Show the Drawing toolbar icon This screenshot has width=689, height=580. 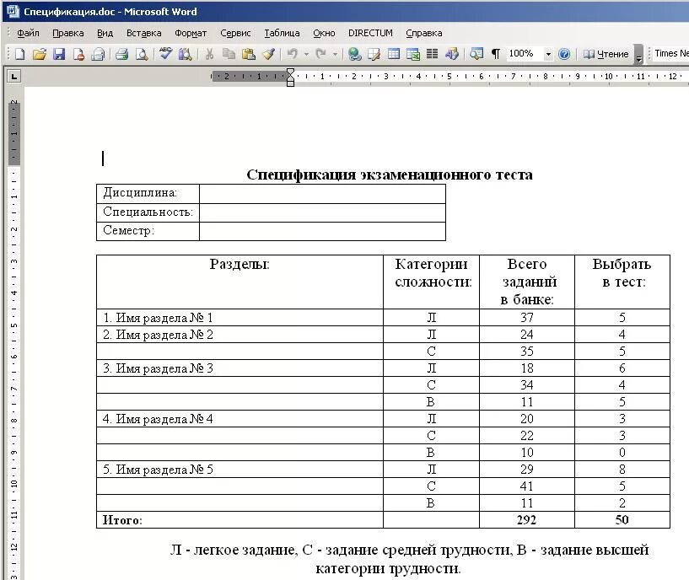pos(452,54)
